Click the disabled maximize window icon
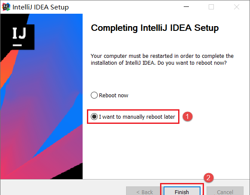Screen dimensions: 250x195 (211, 7)
